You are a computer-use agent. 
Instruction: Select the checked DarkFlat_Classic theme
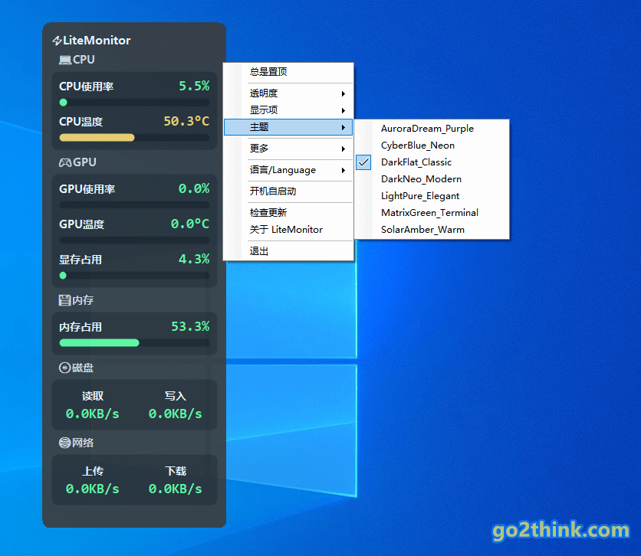432,162
